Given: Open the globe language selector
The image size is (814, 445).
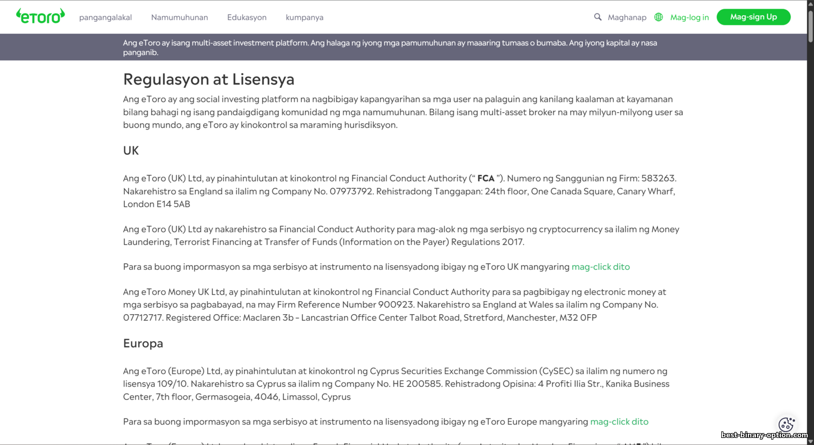Looking at the screenshot, I should click(658, 17).
